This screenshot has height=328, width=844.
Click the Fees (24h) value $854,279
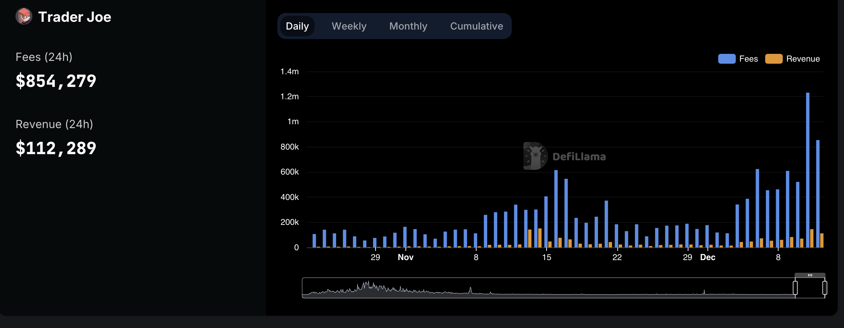point(56,81)
